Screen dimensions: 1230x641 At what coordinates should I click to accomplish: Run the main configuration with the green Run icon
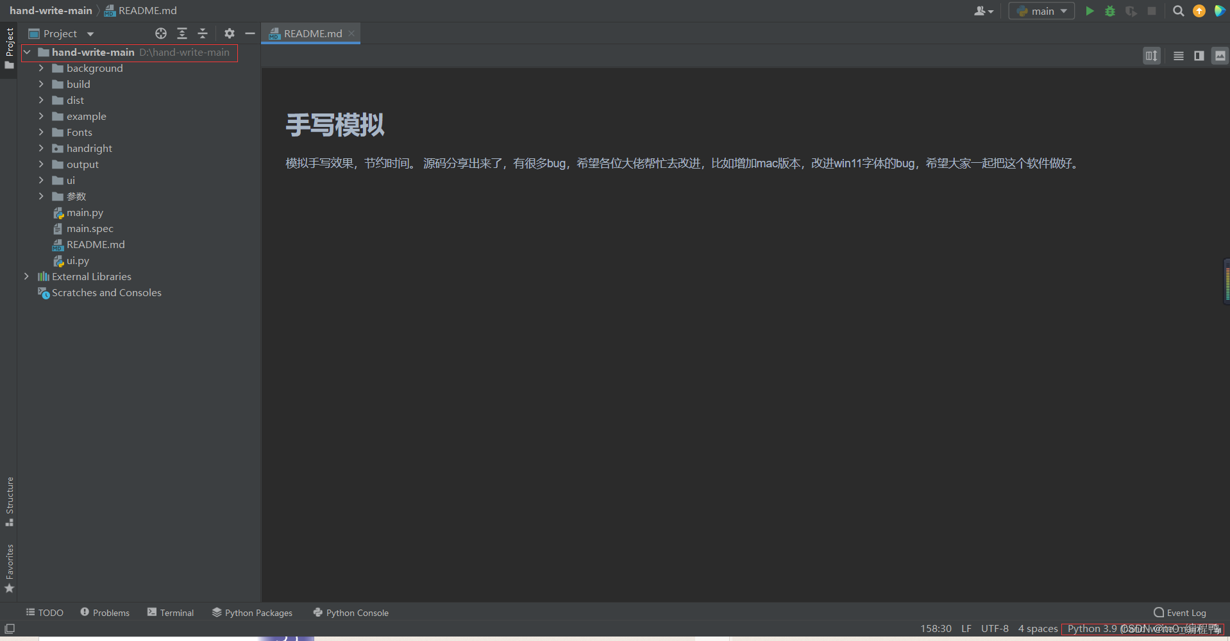1090,11
